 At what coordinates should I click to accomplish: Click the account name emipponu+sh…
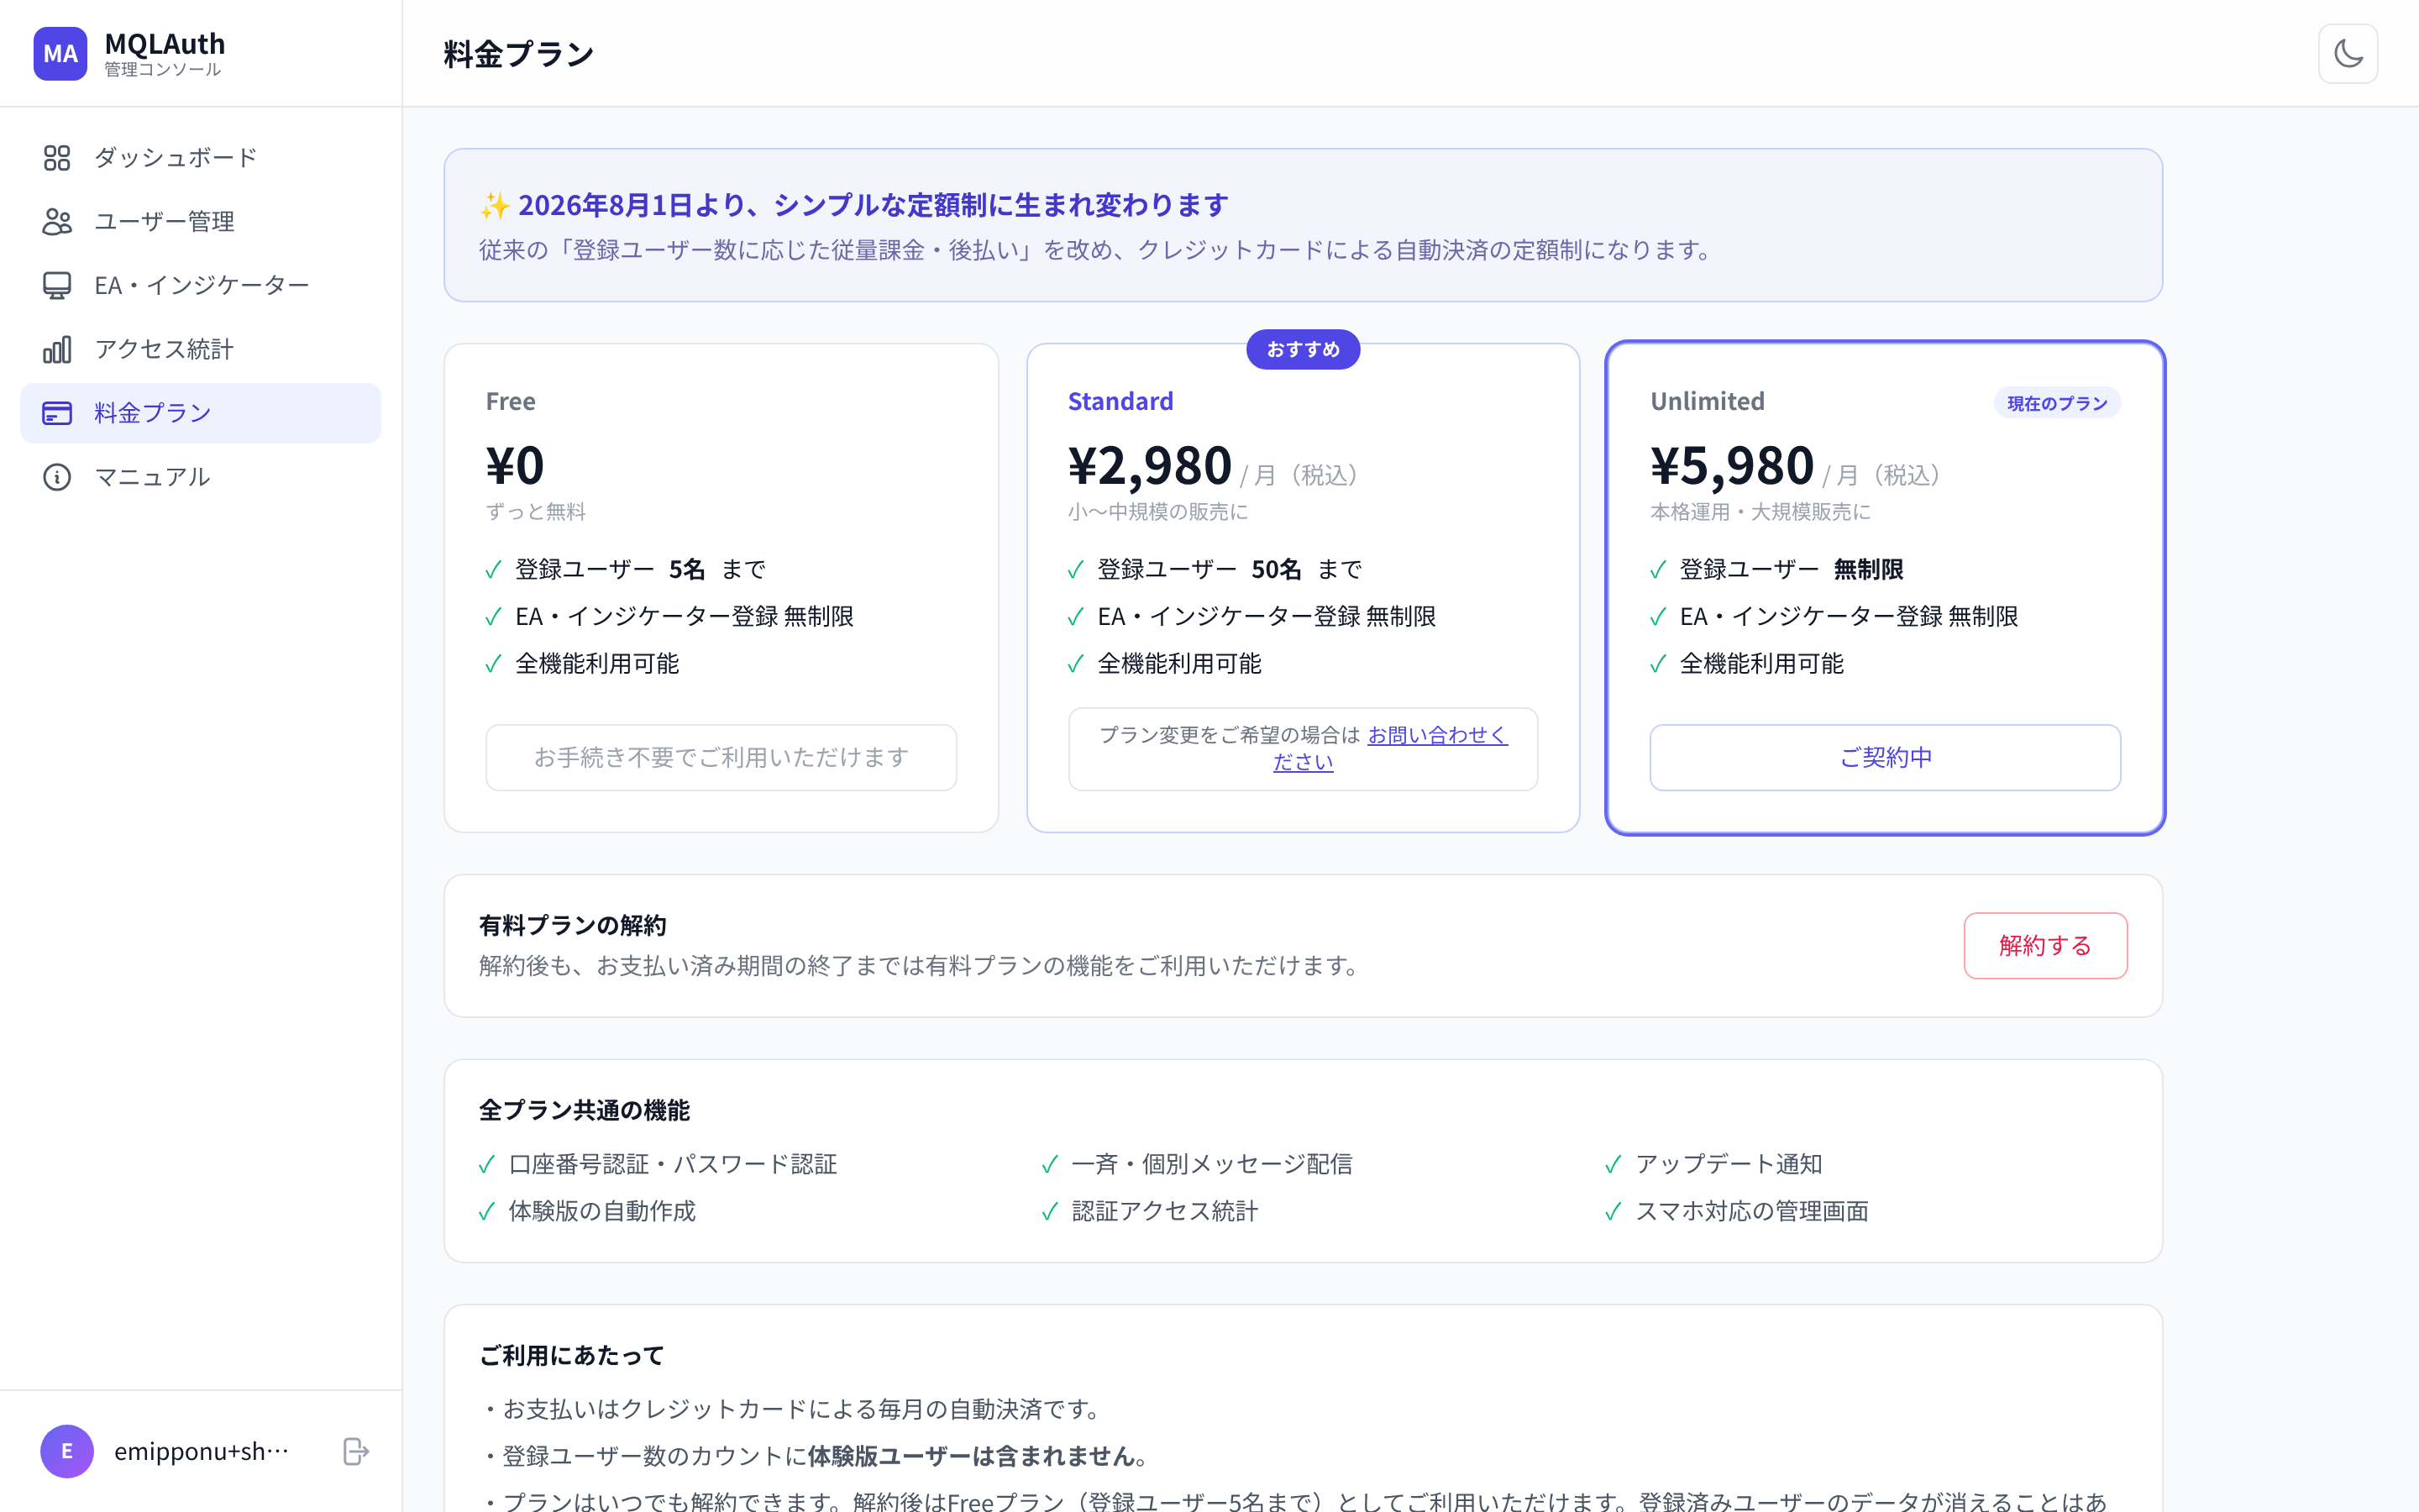(202, 1451)
